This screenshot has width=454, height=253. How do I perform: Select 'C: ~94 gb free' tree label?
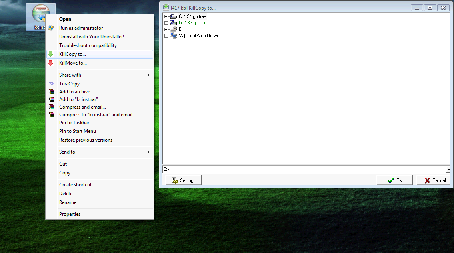pos(192,16)
